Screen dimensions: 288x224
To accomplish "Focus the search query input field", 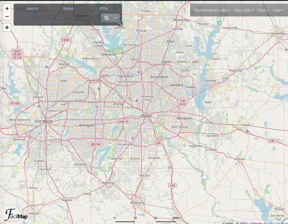I will pyautogui.click(x=58, y=18).
